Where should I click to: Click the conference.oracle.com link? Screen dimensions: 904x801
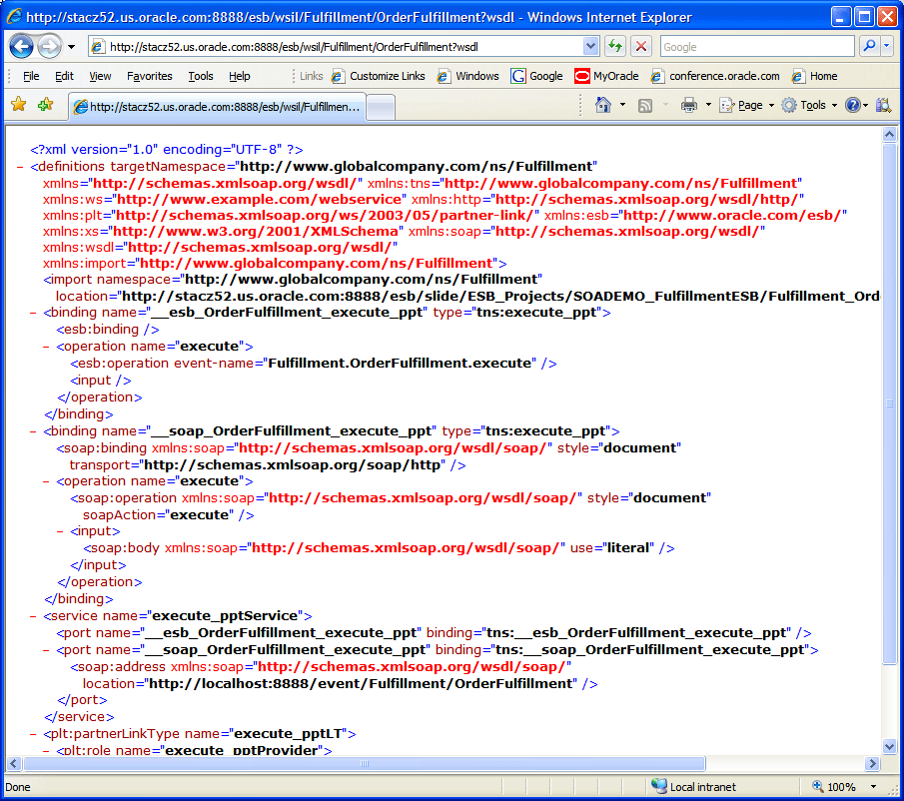point(715,76)
